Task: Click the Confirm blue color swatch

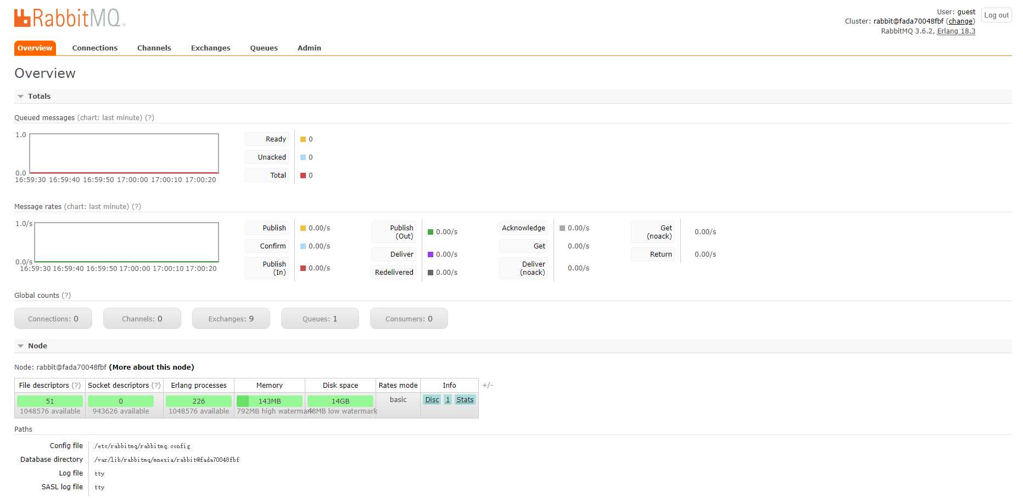Action: pos(303,246)
